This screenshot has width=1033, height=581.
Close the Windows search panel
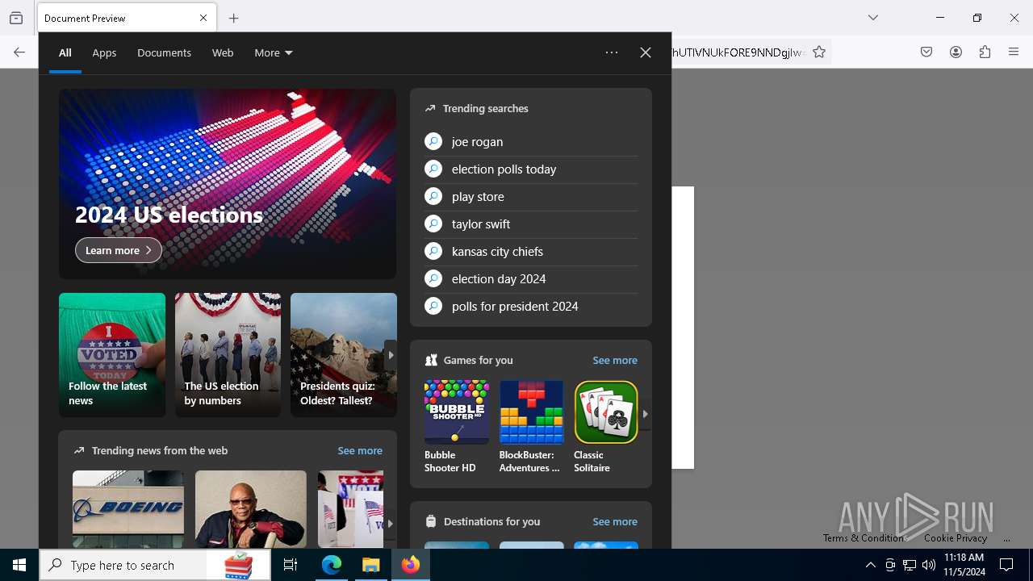[646, 52]
